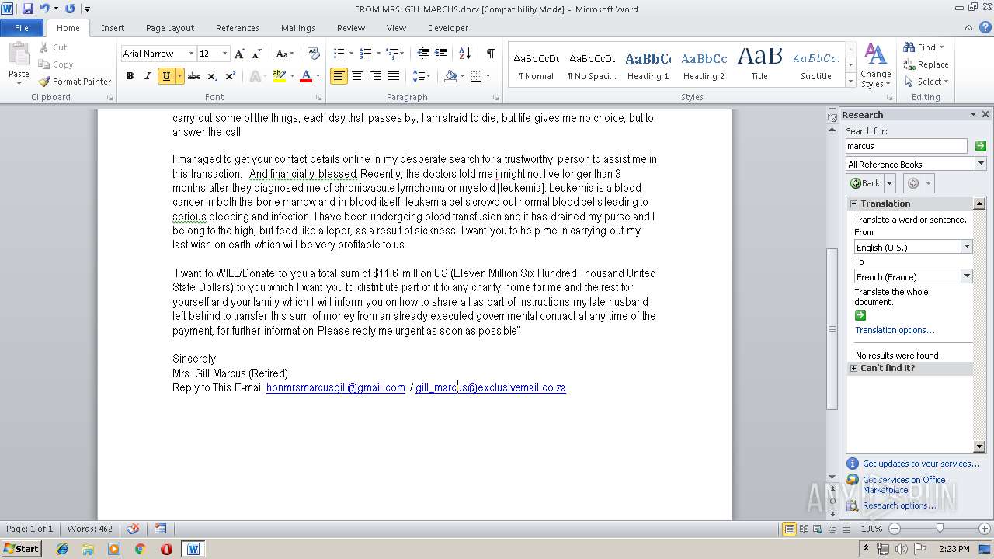This screenshot has height=559, width=994.
Task: Adjust the zoom slider handle
Action: click(x=940, y=529)
